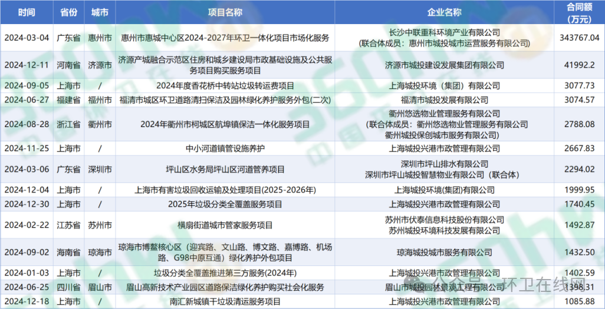
Task: Click the 合同额(万元) column header
Action: click(x=580, y=12)
